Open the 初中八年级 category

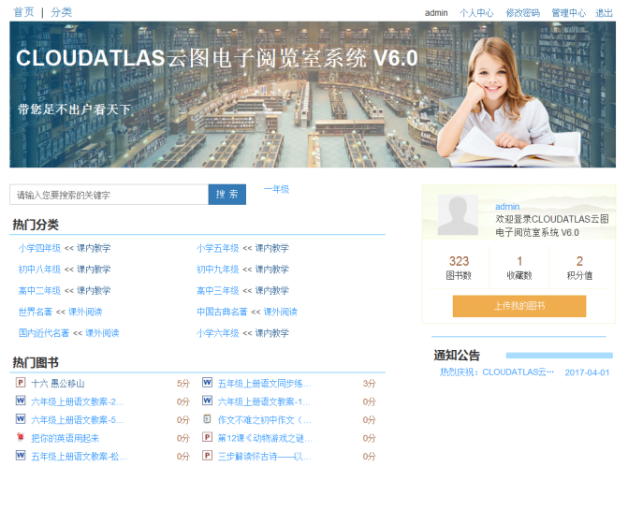pos(39,270)
